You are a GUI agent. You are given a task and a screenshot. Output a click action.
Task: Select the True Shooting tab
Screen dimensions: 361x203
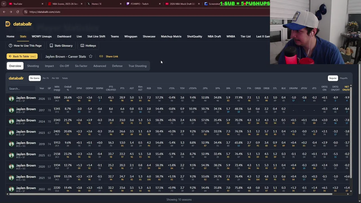coord(138,66)
